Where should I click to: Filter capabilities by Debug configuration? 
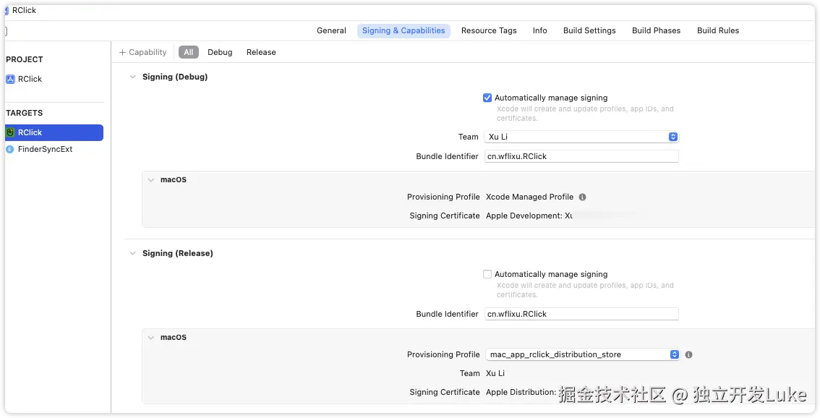coord(220,52)
